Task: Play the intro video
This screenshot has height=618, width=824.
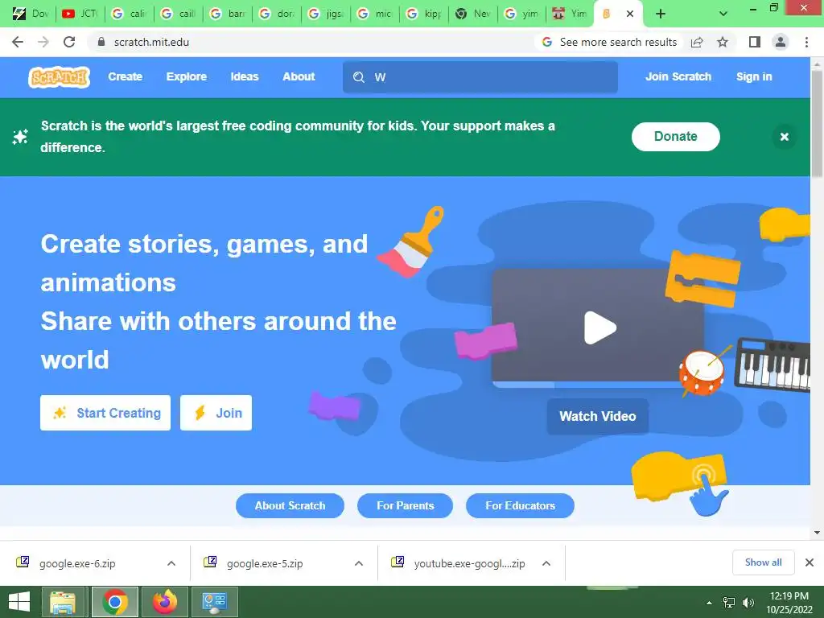Action: coord(599,328)
